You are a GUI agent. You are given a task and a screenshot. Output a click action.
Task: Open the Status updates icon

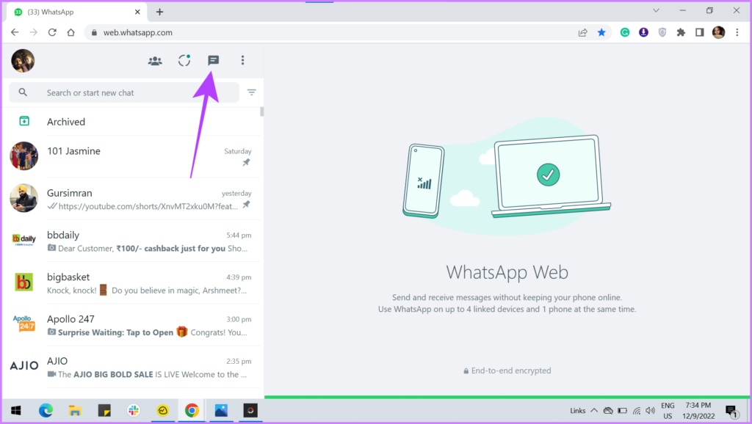(x=184, y=61)
